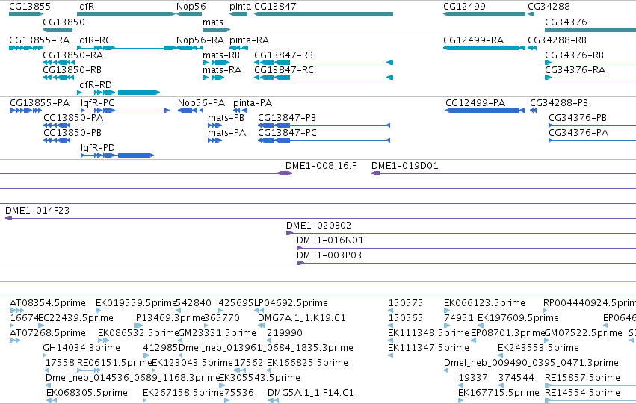Select the EK197609.5prime EST label
636x404 pixels.
pyautogui.click(x=518, y=318)
